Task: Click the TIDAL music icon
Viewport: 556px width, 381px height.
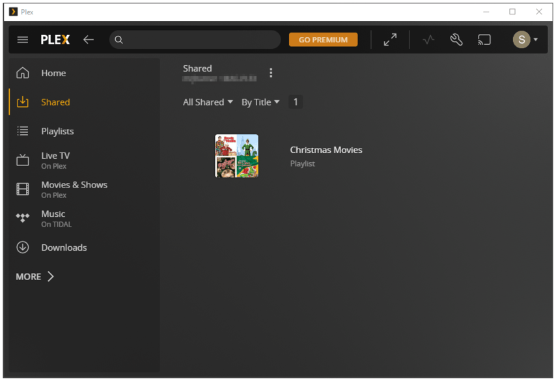Action: tap(23, 218)
